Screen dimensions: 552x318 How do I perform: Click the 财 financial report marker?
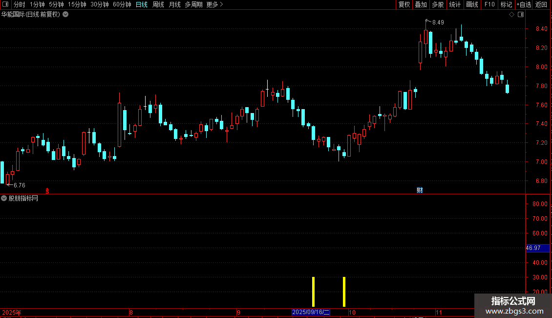tap(420, 190)
